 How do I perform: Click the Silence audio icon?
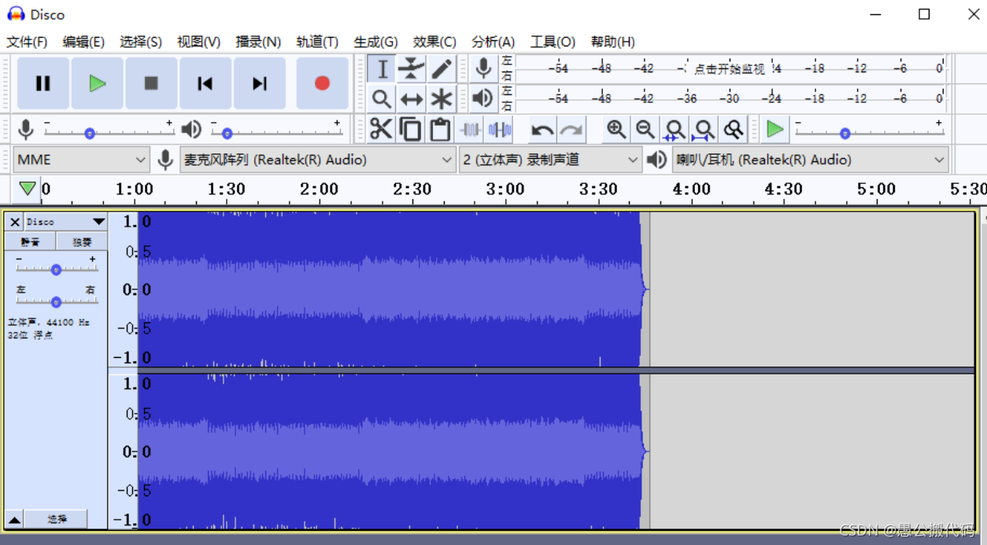click(x=500, y=129)
